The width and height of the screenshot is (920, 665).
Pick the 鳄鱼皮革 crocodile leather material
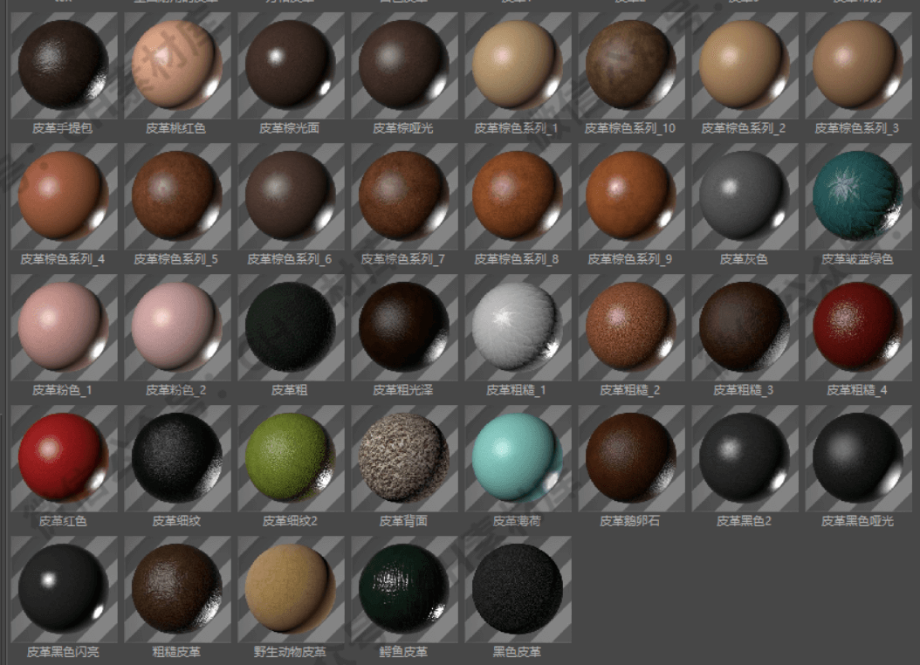[x=403, y=589]
